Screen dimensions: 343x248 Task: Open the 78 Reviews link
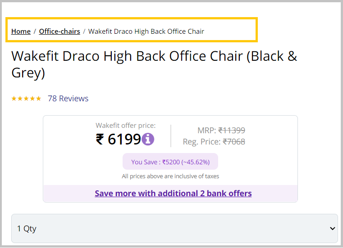[x=68, y=99]
